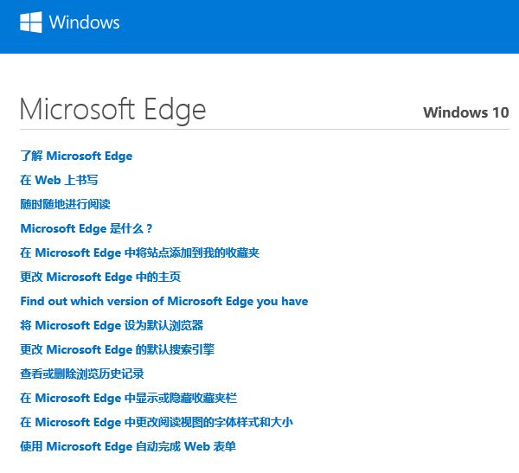
Task: Open link about 自动完成 Web 表单
Action: pyautogui.click(x=128, y=446)
